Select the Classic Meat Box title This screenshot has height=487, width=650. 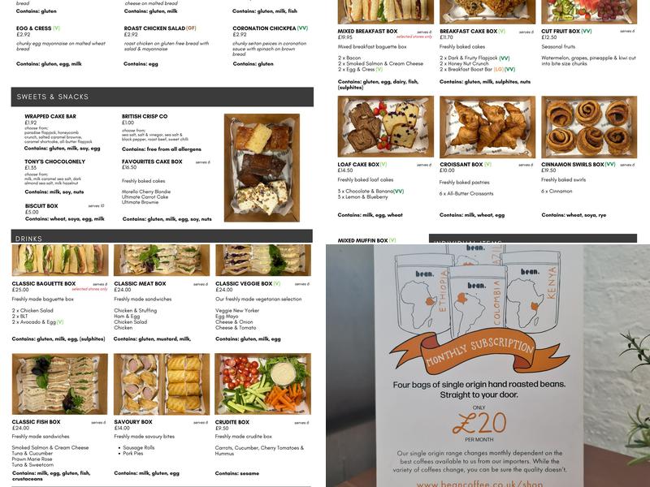tap(140, 283)
